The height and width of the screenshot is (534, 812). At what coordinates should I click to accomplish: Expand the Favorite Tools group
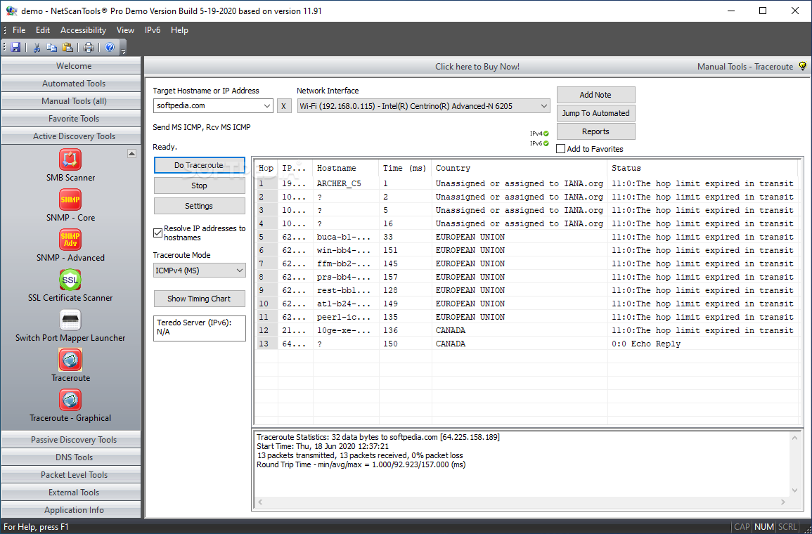click(x=71, y=119)
